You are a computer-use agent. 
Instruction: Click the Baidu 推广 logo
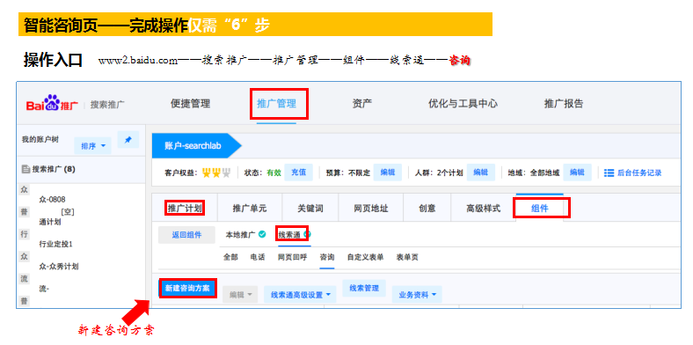52,104
